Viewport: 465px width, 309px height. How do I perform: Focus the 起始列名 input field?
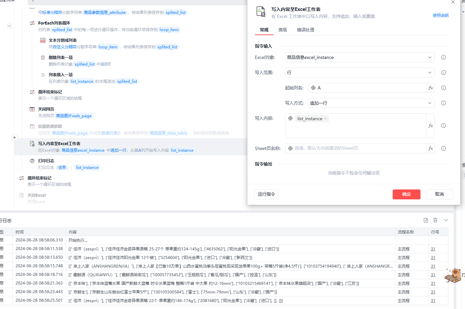point(367,88)
